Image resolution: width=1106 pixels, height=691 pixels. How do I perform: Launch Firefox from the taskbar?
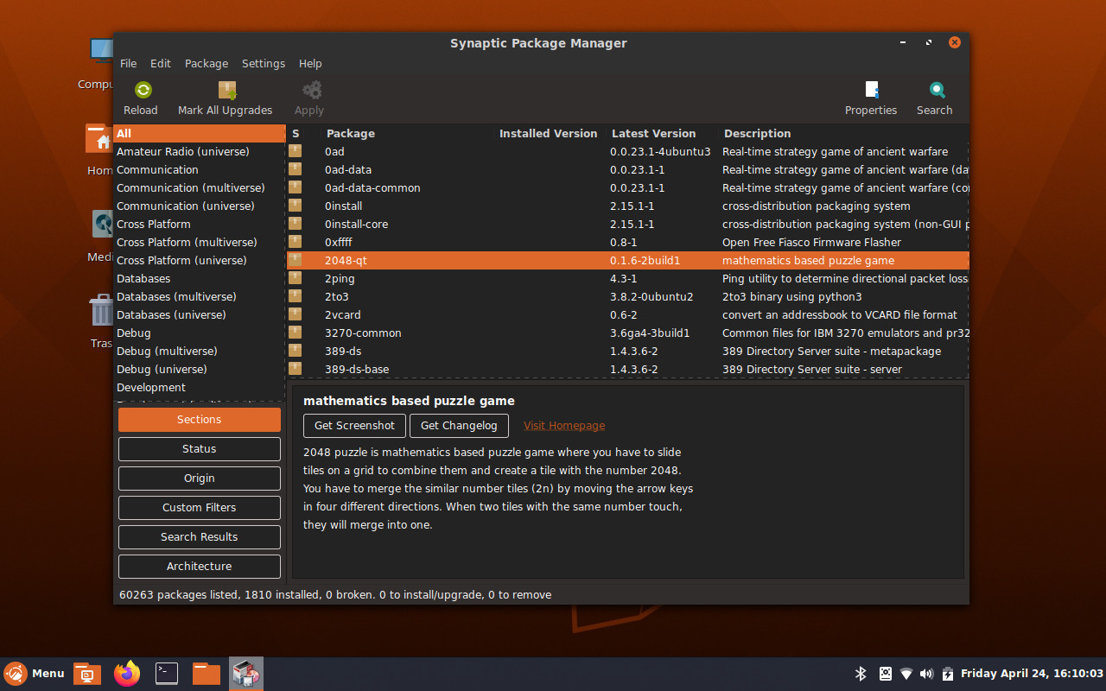[127, 674]
